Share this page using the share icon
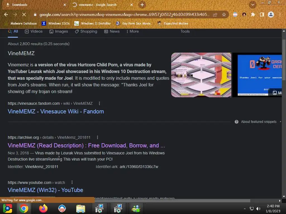286x214 pixels. [215, 14]
